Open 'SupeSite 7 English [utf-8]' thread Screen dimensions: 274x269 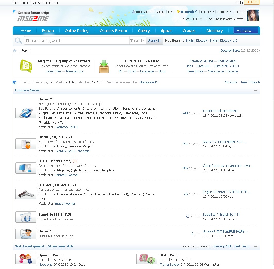click(x=221, y=214)
